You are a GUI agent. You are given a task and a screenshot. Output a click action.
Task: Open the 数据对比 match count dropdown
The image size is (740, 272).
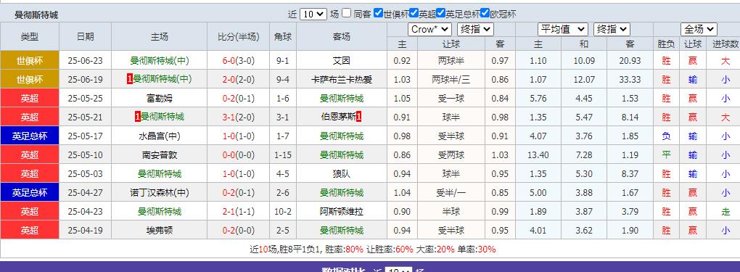(x=399, y=271)
